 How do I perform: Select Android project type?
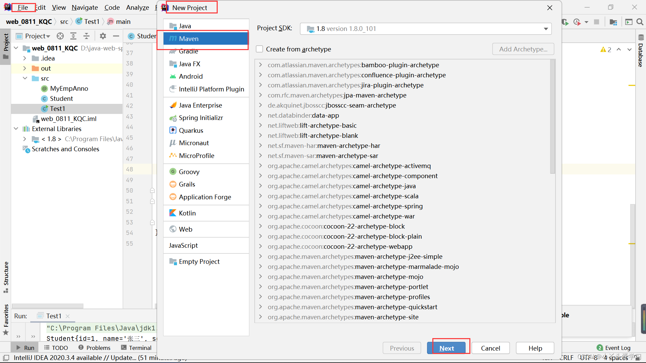point(206,76)
